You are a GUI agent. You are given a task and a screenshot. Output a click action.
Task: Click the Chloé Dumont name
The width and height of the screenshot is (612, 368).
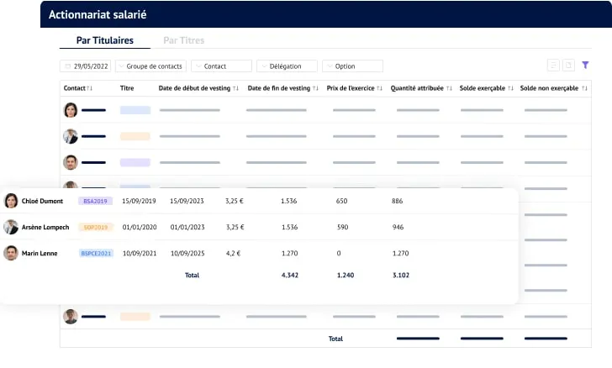pyautogui.click(x=42, y=201)
